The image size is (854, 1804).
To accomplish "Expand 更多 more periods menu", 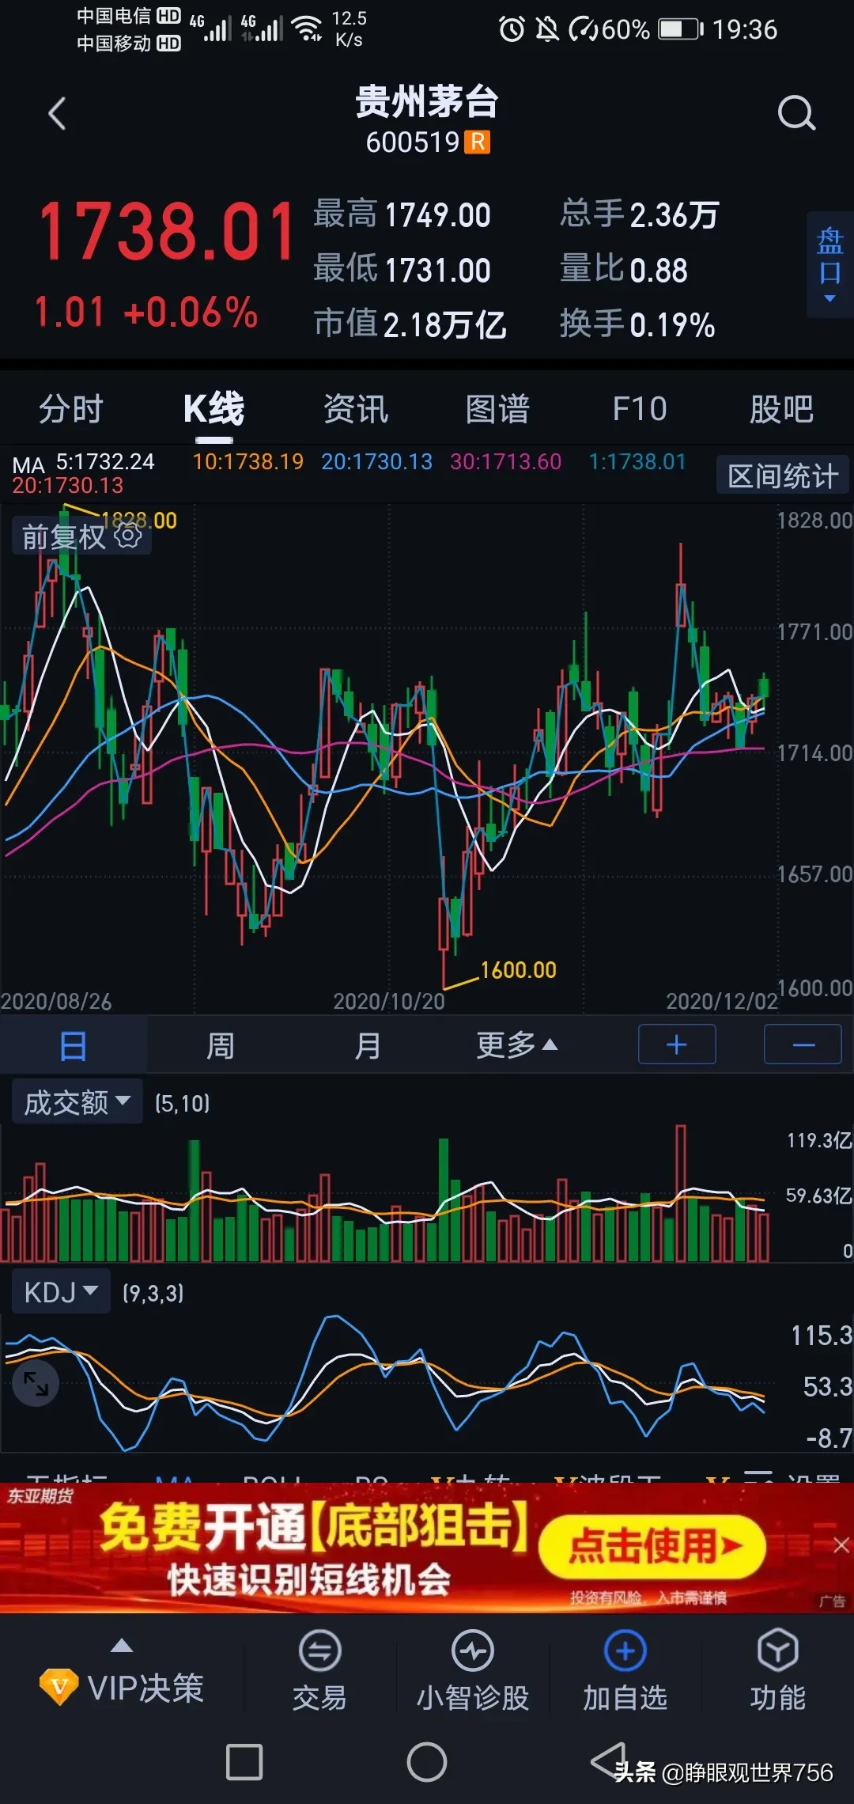I will point(517,1045).
